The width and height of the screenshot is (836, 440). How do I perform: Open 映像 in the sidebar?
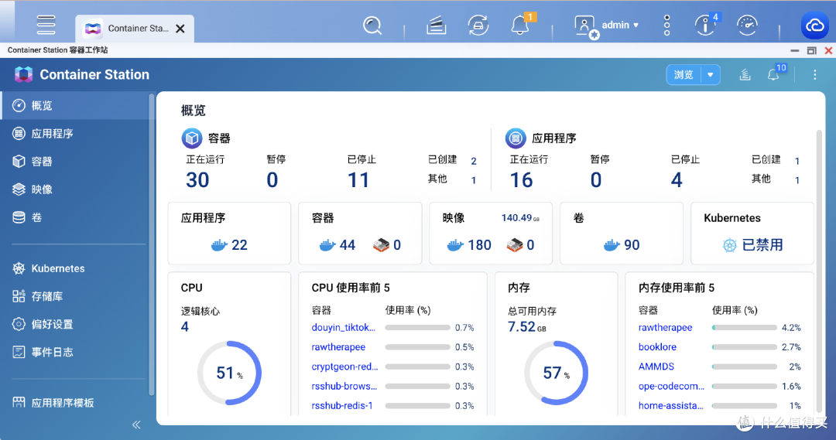[74, 189]
